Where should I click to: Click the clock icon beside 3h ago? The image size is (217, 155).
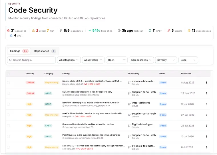(x=119, y=30)
